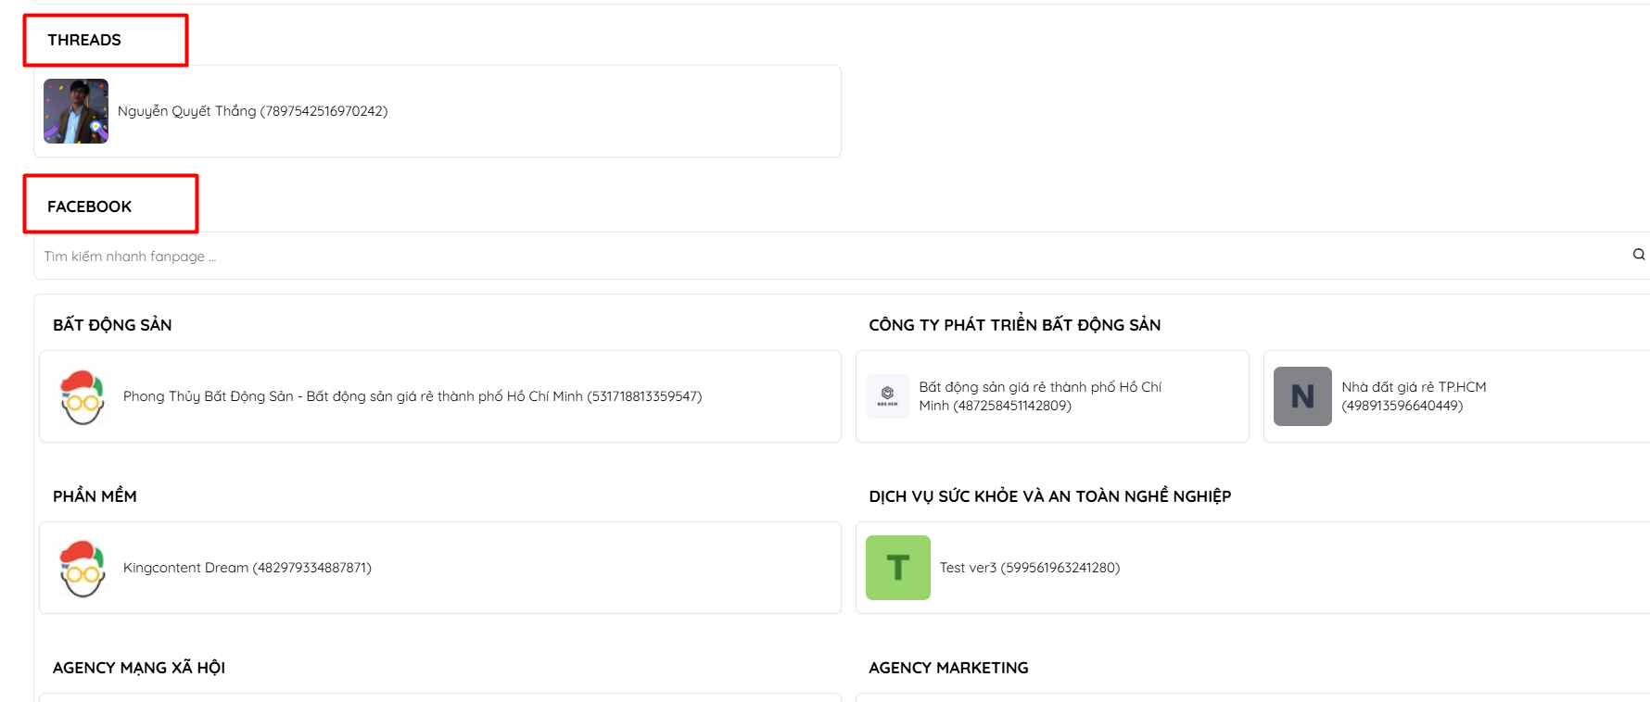
Task: Select Test ver3 fanpage name
Action: click(1030, 568)
